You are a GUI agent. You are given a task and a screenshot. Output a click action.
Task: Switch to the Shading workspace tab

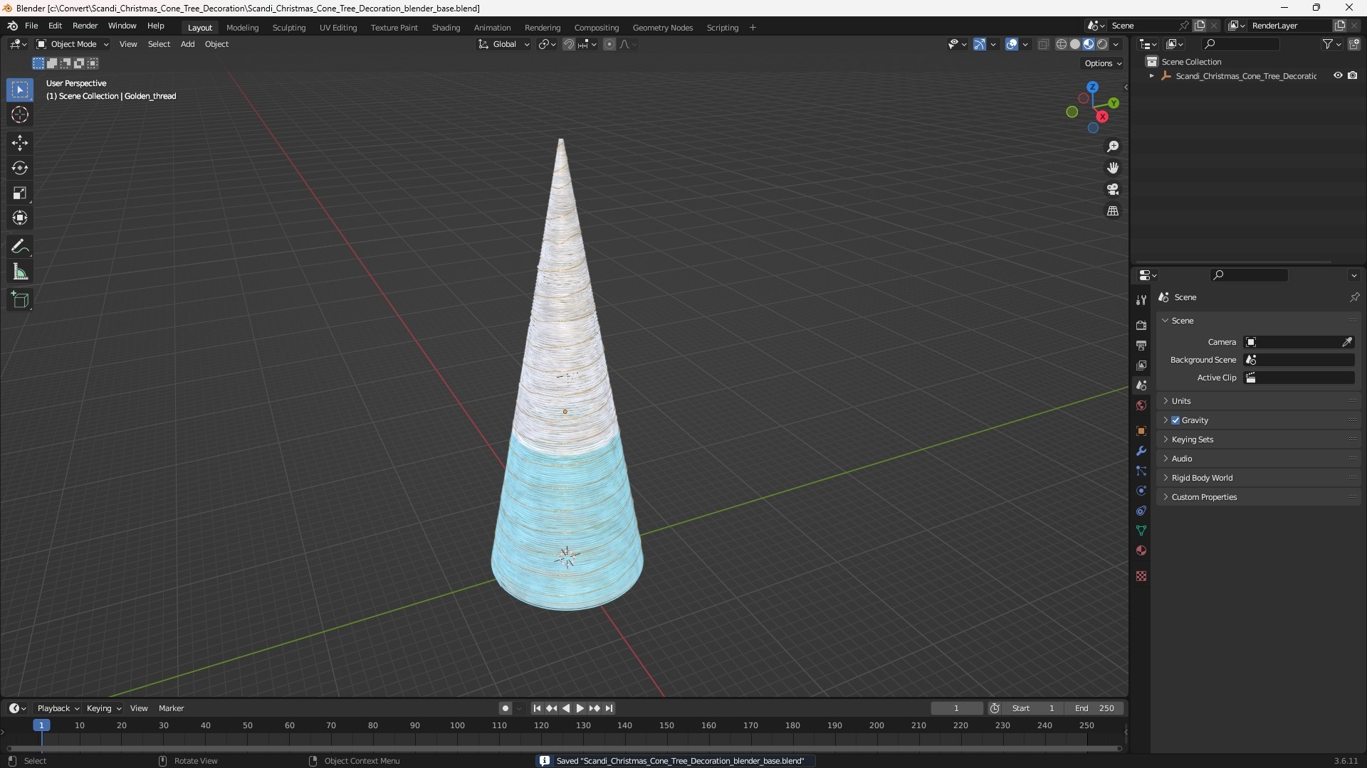446,28
